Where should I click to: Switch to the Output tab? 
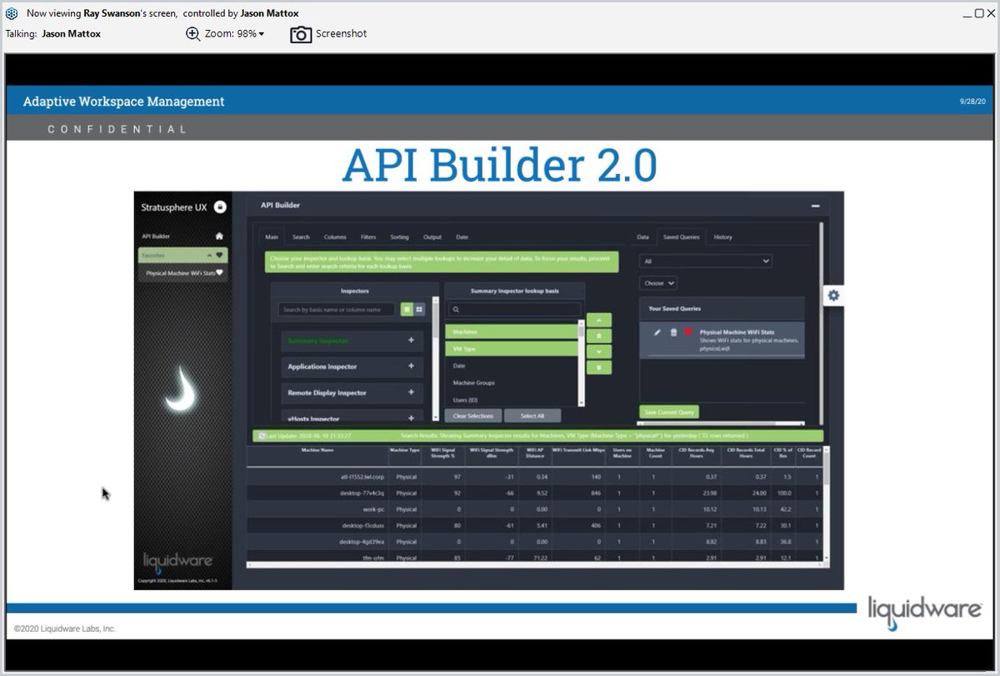tap(432, 237)
